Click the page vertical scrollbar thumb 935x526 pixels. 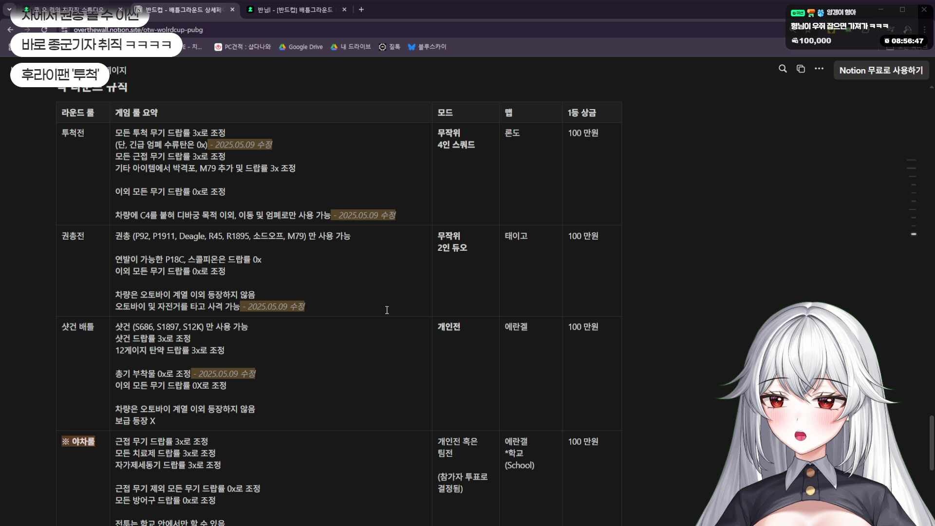pyautogui.click(x=931, y=443)
